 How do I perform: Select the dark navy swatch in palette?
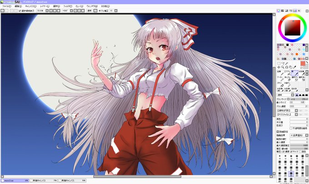click(x=304, y=45)
